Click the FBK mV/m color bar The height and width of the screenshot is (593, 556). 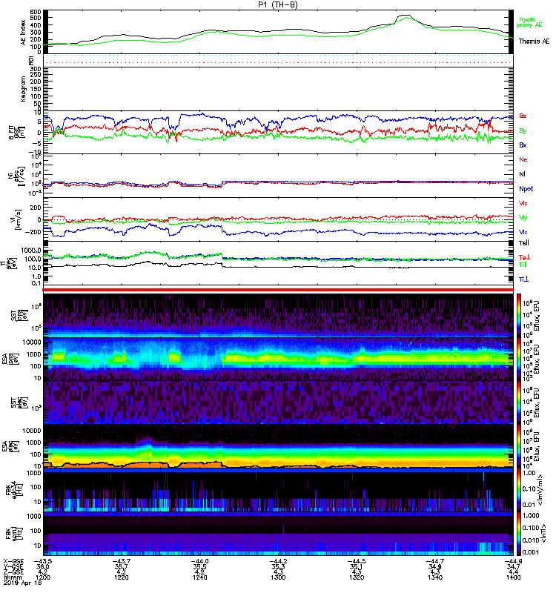[x=519, y=490]
